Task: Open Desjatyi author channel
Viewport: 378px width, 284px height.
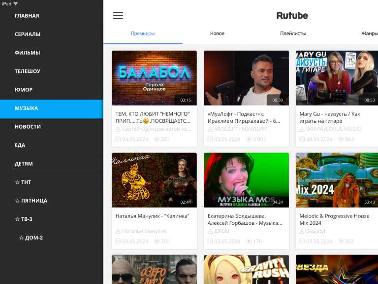Action: pyautogui.click(x=315, y=231)
